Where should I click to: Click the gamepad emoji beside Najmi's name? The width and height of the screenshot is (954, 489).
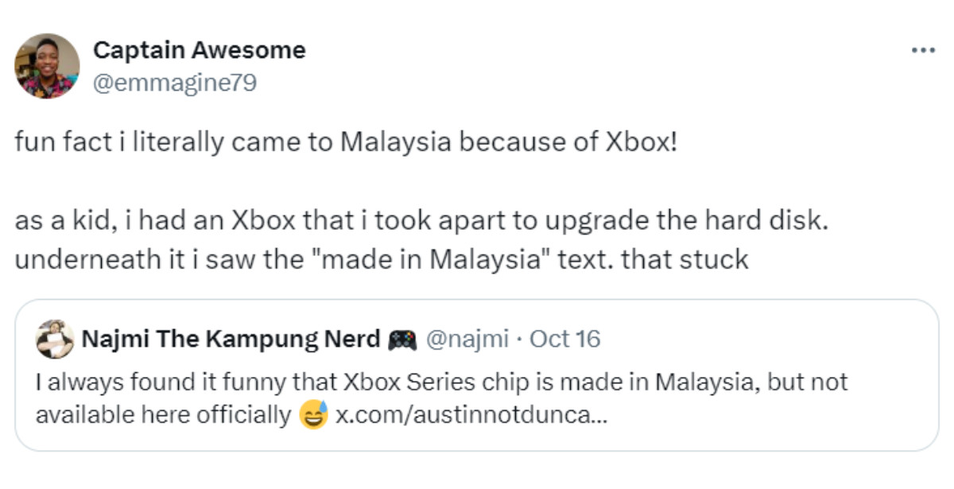[x=401, y=339]
